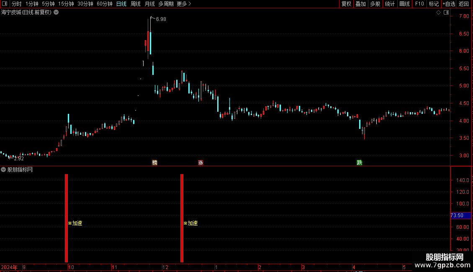This screenshot has width=473, height=272.
Task: Click the 2024年 date axis label
Action: pos(9,267)
